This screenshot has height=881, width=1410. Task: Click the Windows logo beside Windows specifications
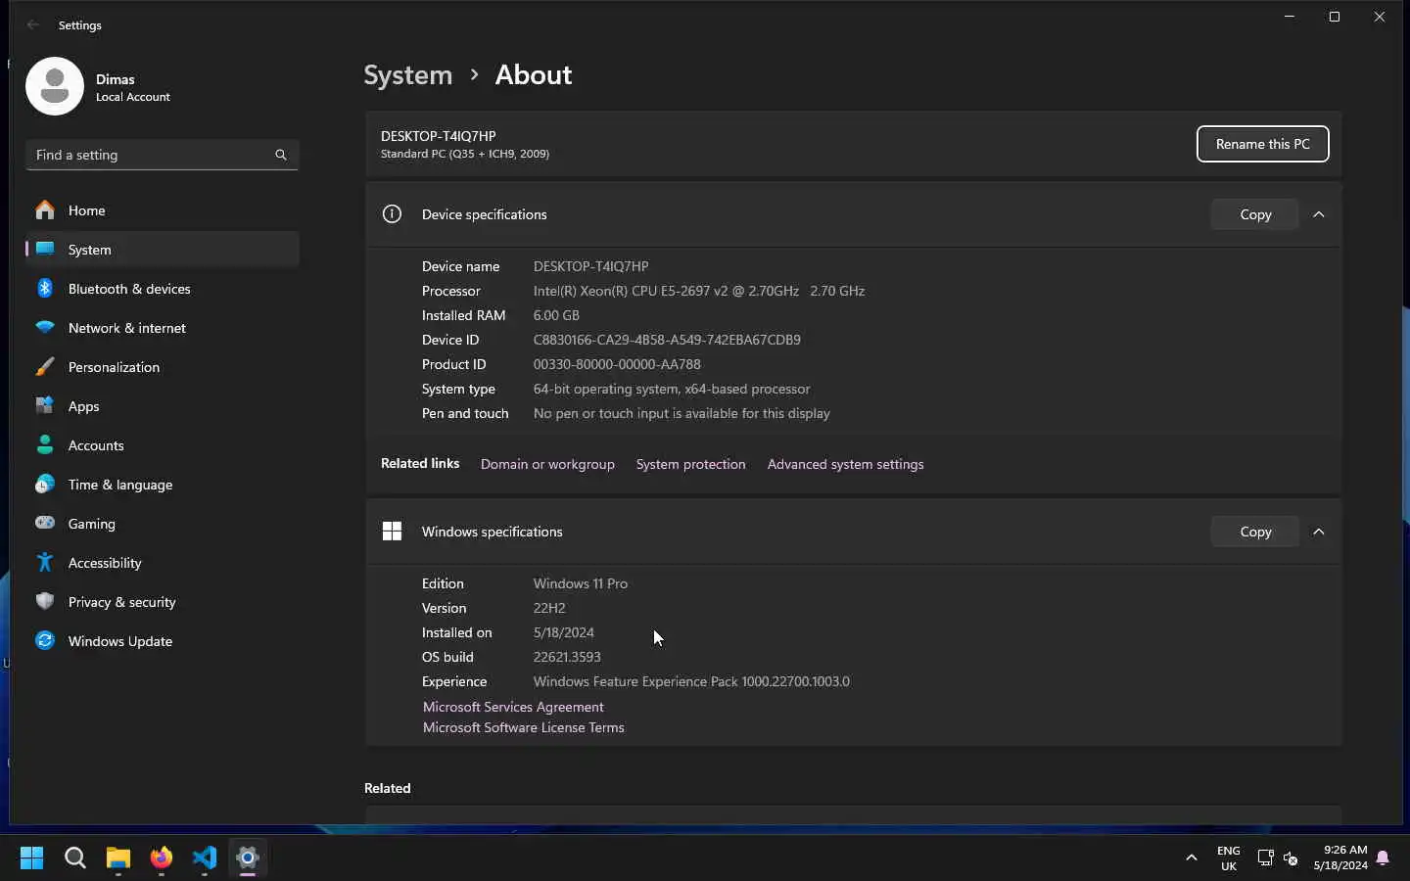[x=392, y=531]
